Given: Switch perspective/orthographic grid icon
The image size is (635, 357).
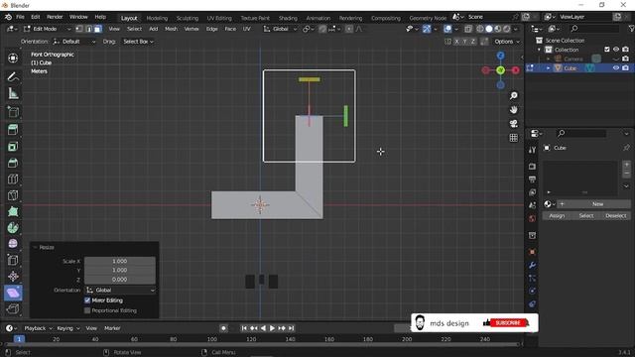Looking at the screenshot, I should 514,138.
